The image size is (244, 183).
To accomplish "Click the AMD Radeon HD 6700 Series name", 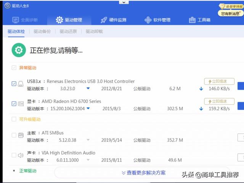I will click(71, 101).
